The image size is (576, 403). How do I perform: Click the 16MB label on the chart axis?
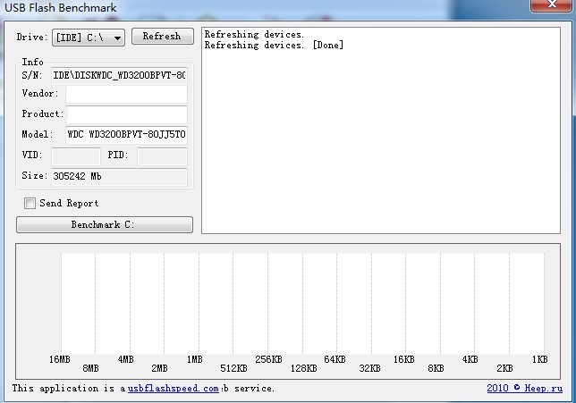pos(59,359)
